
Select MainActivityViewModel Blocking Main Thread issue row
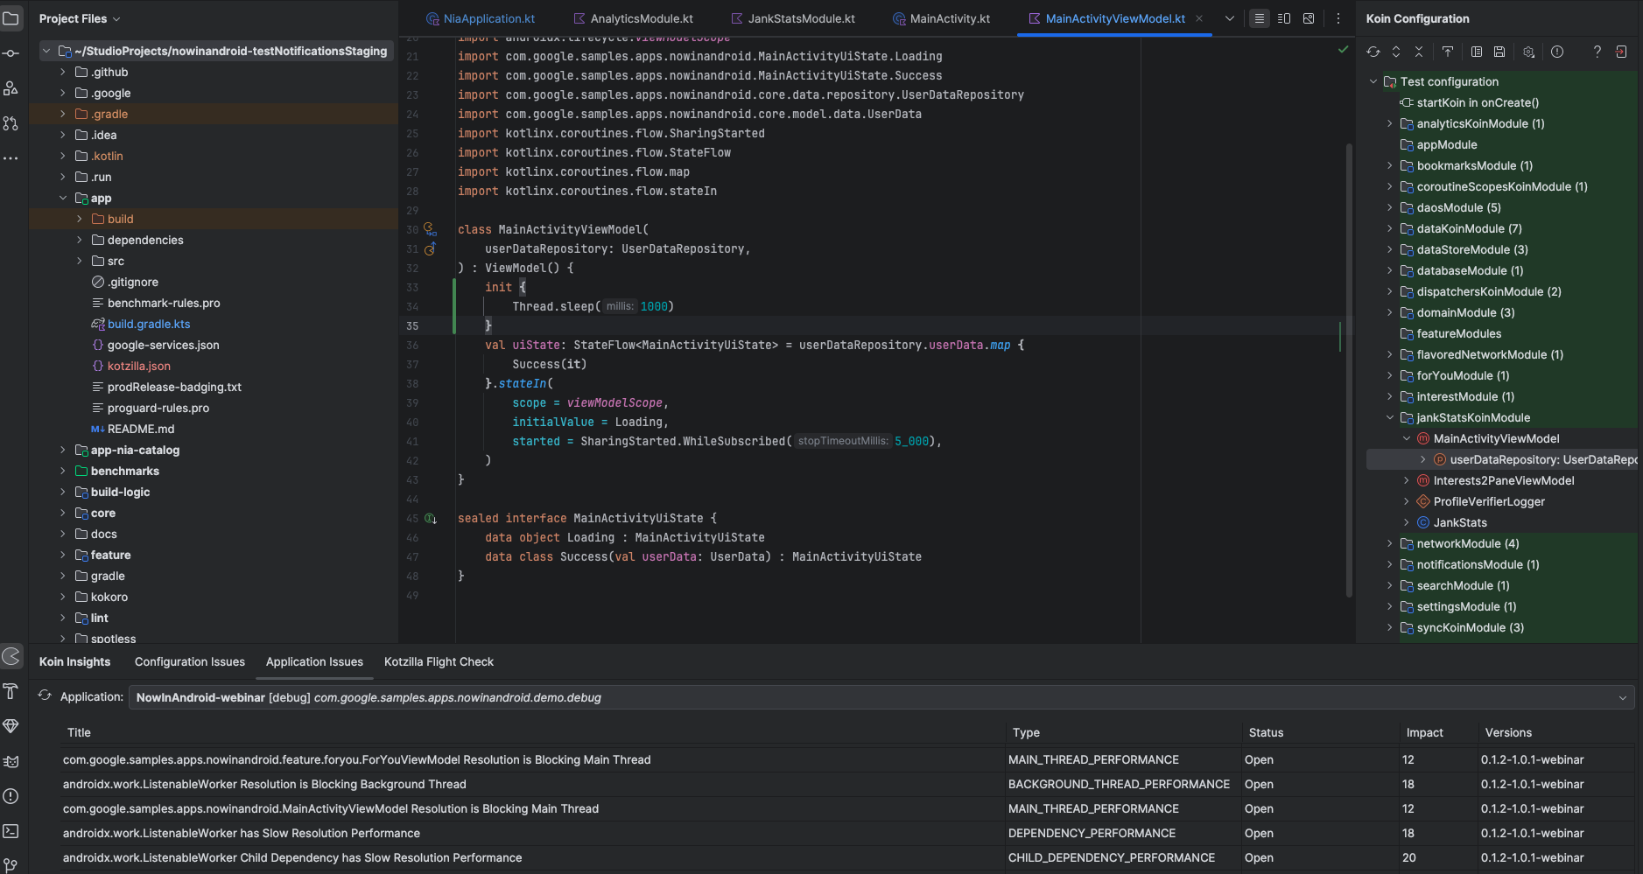tap(847, 808)
